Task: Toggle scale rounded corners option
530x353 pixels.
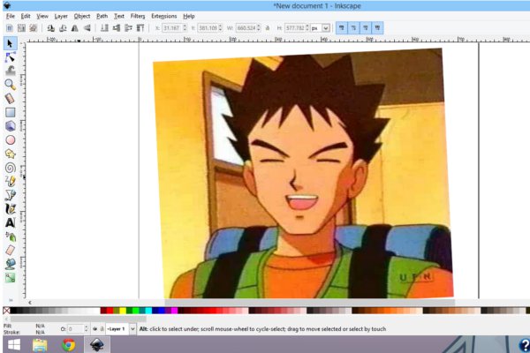Action: pos(353,28)
